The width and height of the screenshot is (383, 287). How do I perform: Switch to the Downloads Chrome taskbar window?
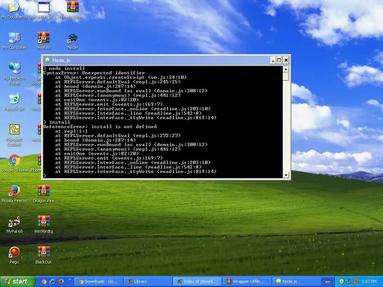98,281
